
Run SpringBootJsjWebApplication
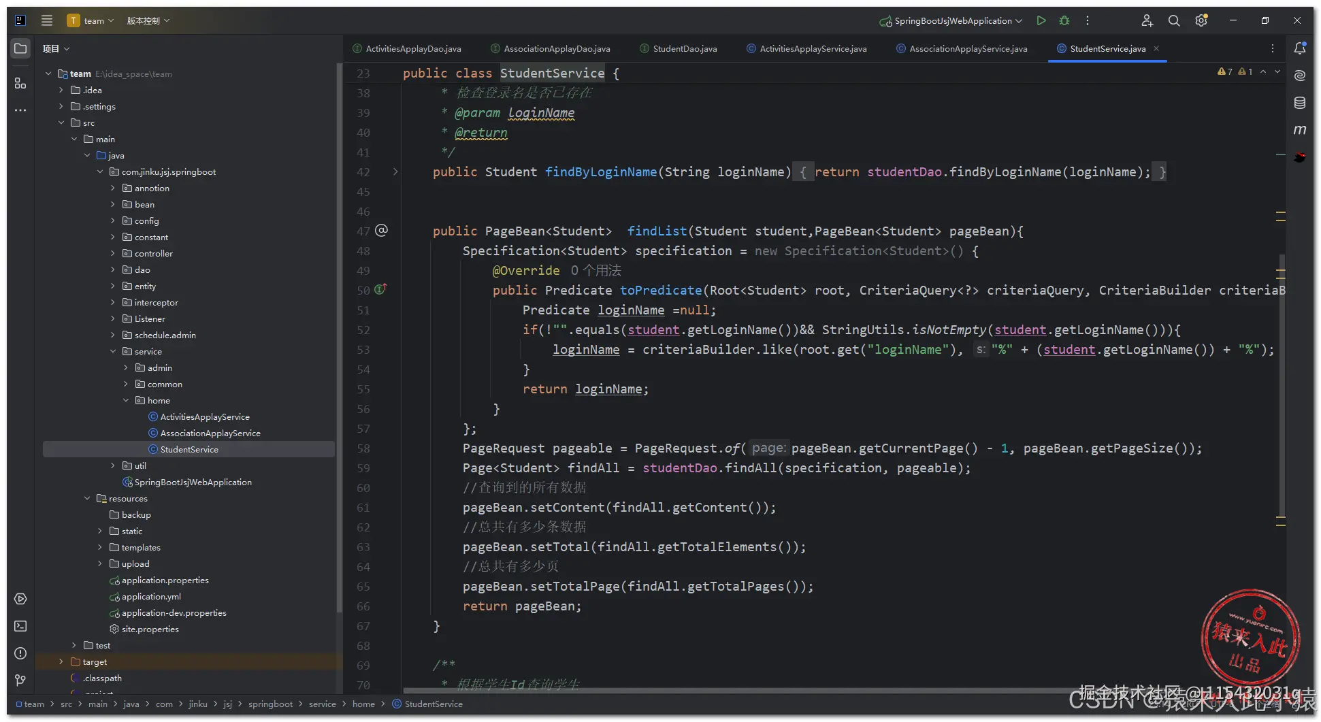click(1041, 20)
